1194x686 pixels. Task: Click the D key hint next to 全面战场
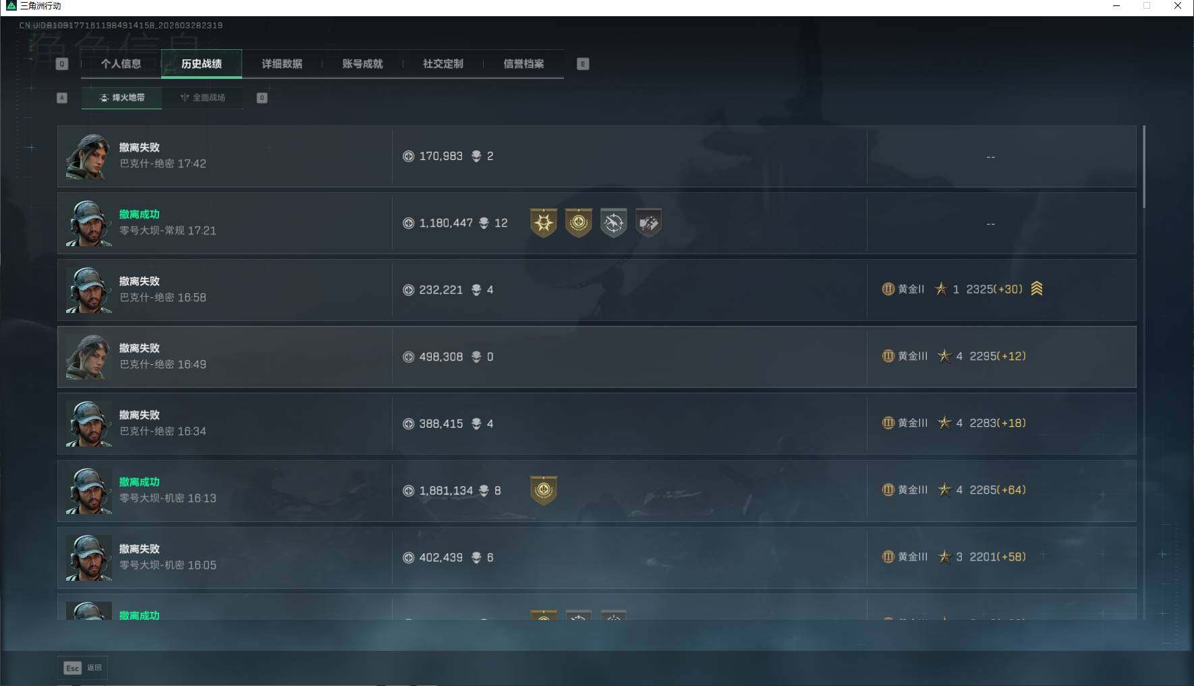click(262, 98)
